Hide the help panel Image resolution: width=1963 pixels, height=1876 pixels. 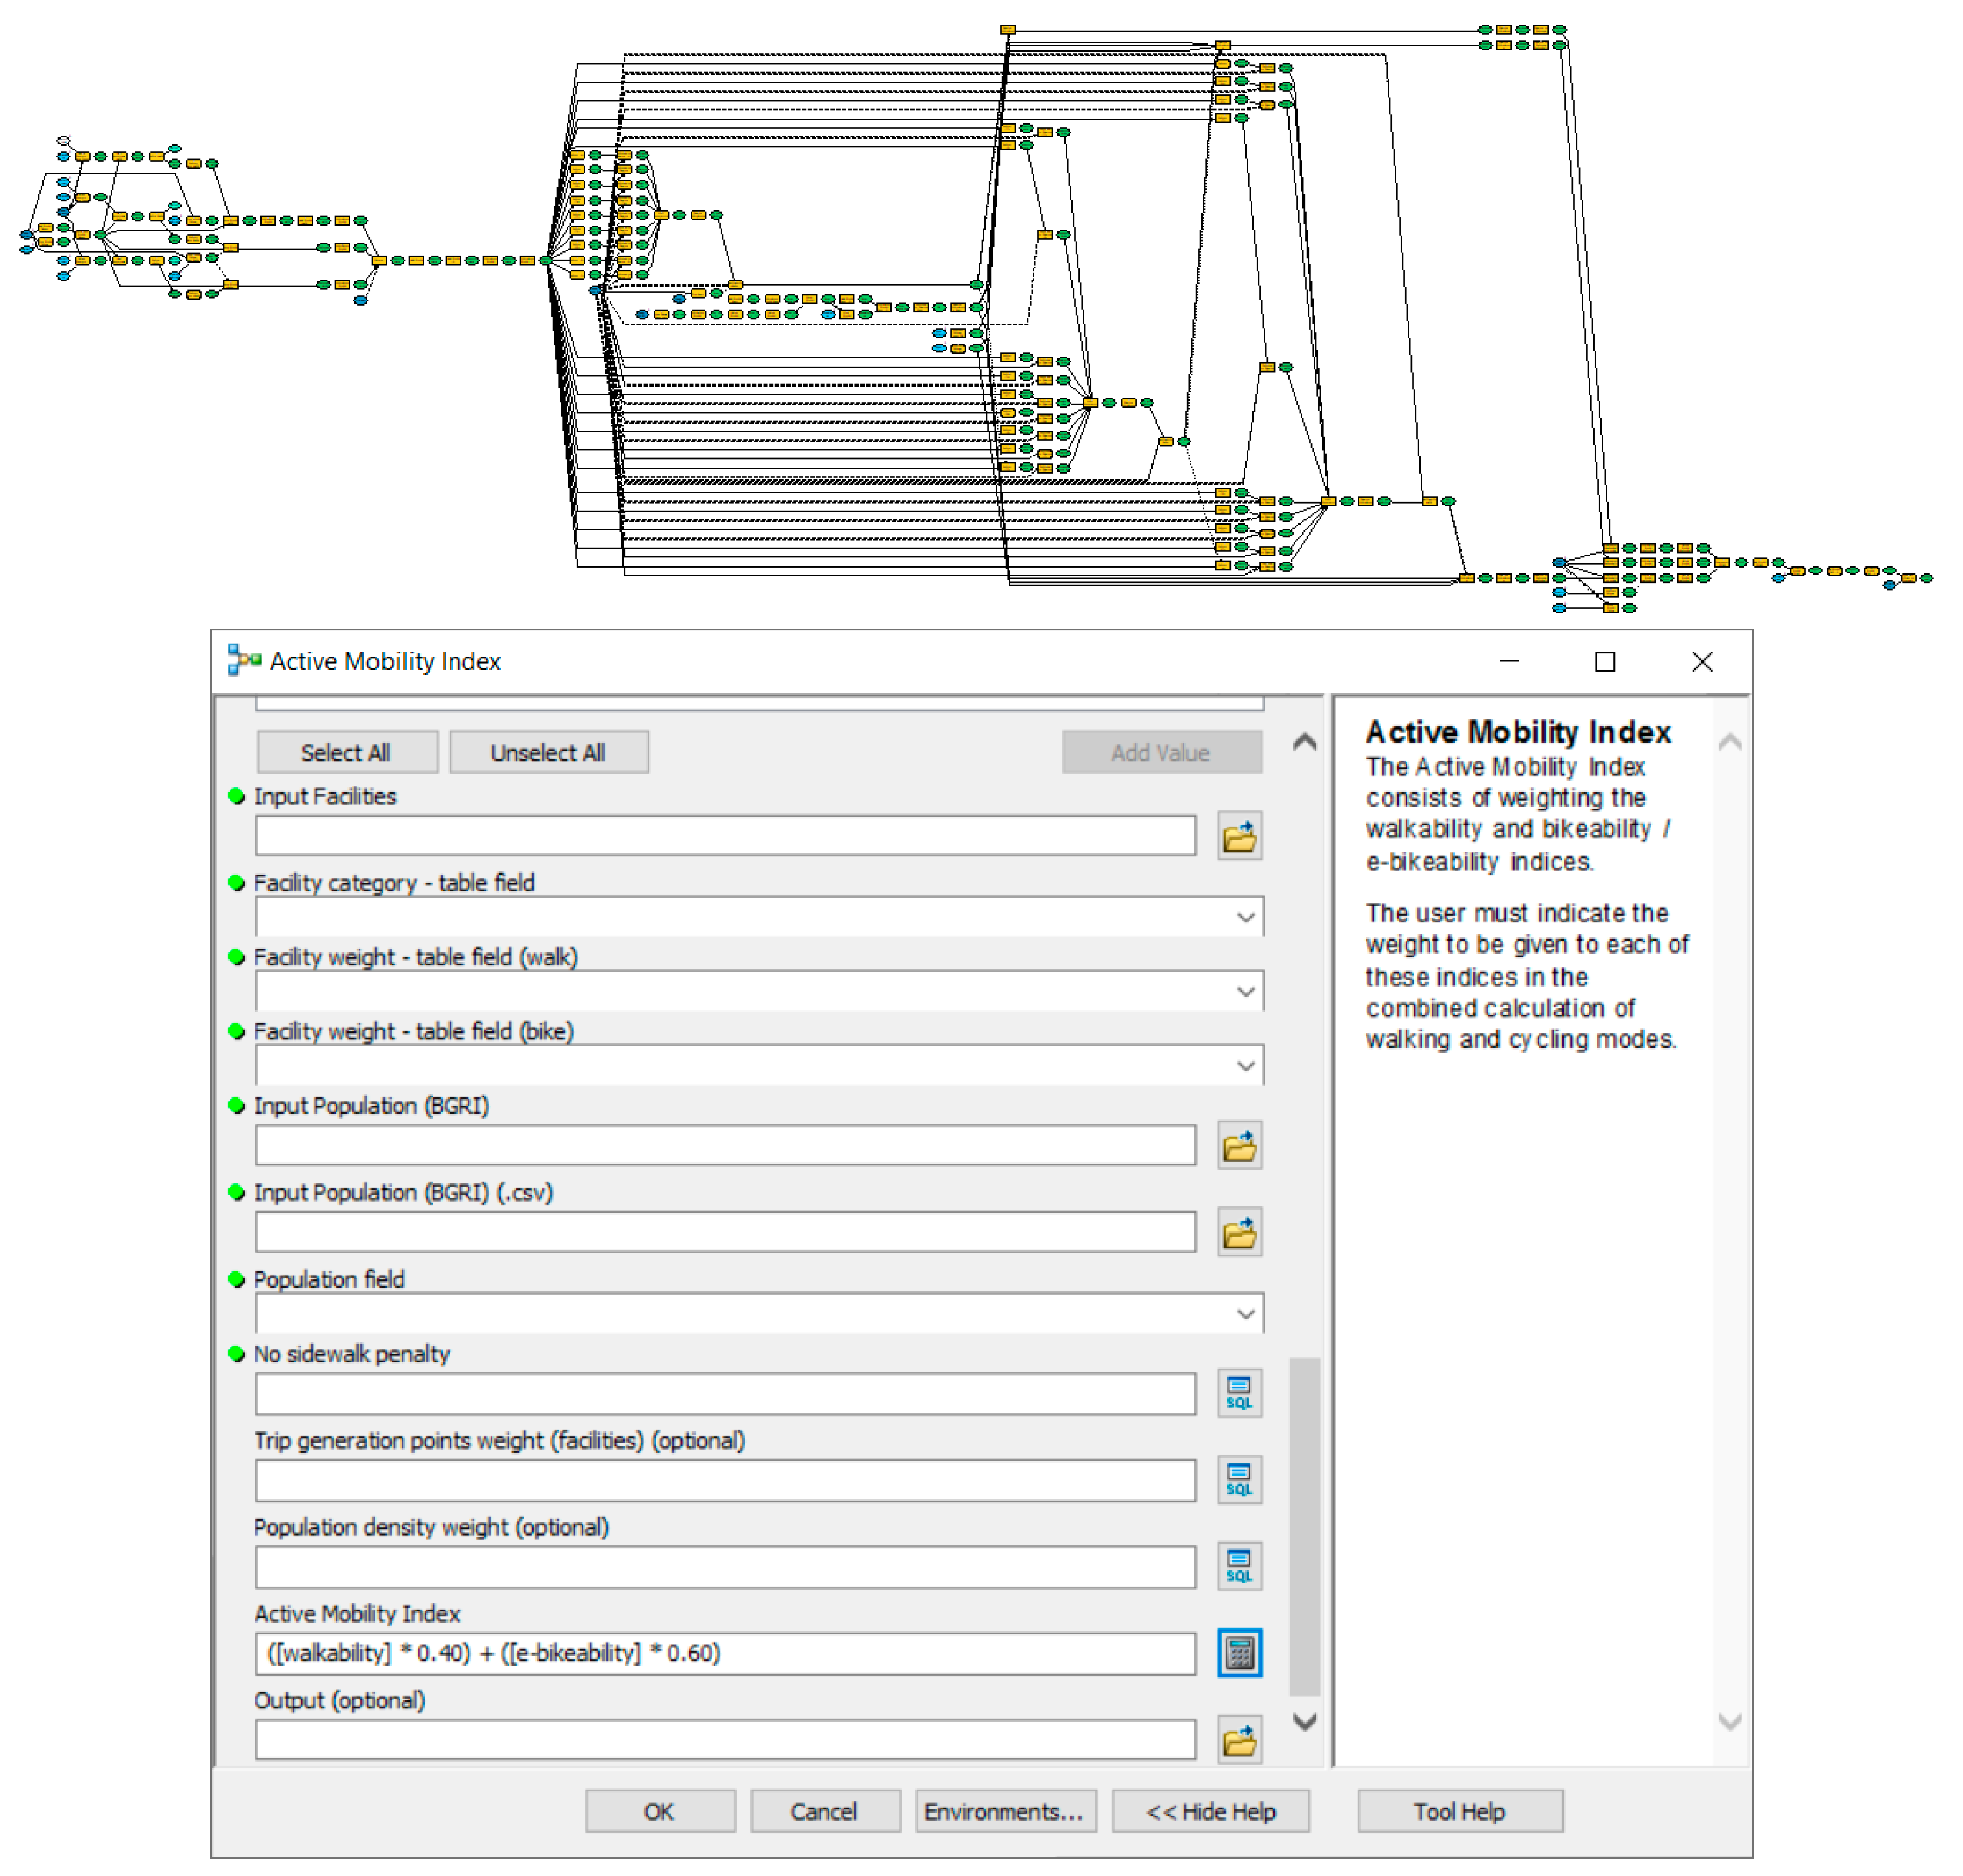[x=1209, y=1811]
